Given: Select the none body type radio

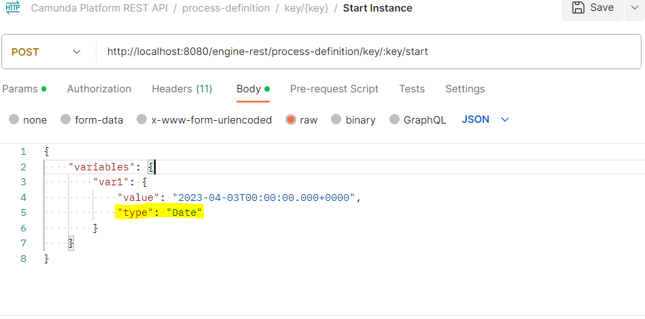Looking at the screenshot, I should [14, 119].
